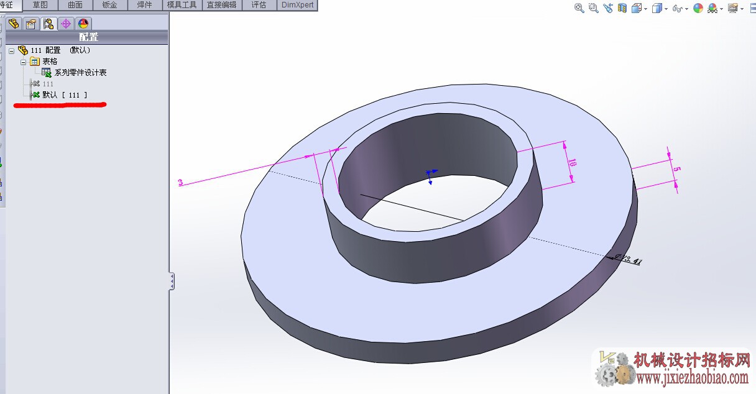Select the 111 配置 (默认) root item
The height and width of the screenshot is (394, 756).
[x=60, y=50]
